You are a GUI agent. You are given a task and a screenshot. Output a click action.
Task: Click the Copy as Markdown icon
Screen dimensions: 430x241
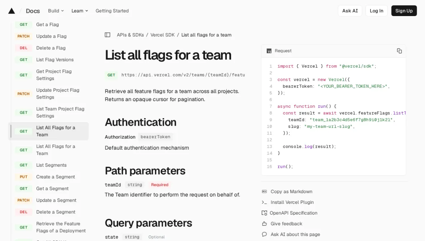click(264, 192)
